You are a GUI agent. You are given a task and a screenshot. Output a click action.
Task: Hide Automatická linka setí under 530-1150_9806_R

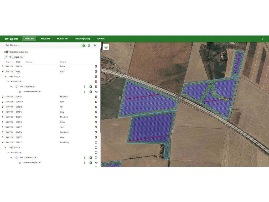tap(96, 92)
